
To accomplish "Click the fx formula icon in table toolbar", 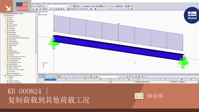I will [144, 77].
